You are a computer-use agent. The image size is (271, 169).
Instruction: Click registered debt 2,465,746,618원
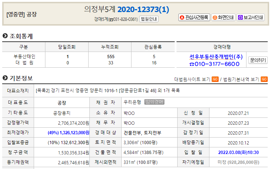pyautogui.click(x=74, y=163)
